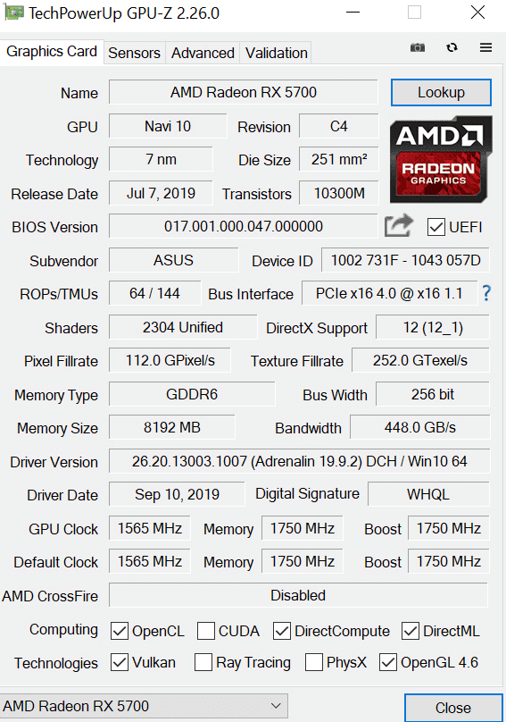Click the Close button at bottom

(453, 708)
